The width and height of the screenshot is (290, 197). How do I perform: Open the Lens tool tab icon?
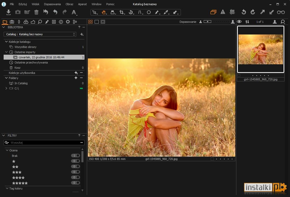(19, 22)
